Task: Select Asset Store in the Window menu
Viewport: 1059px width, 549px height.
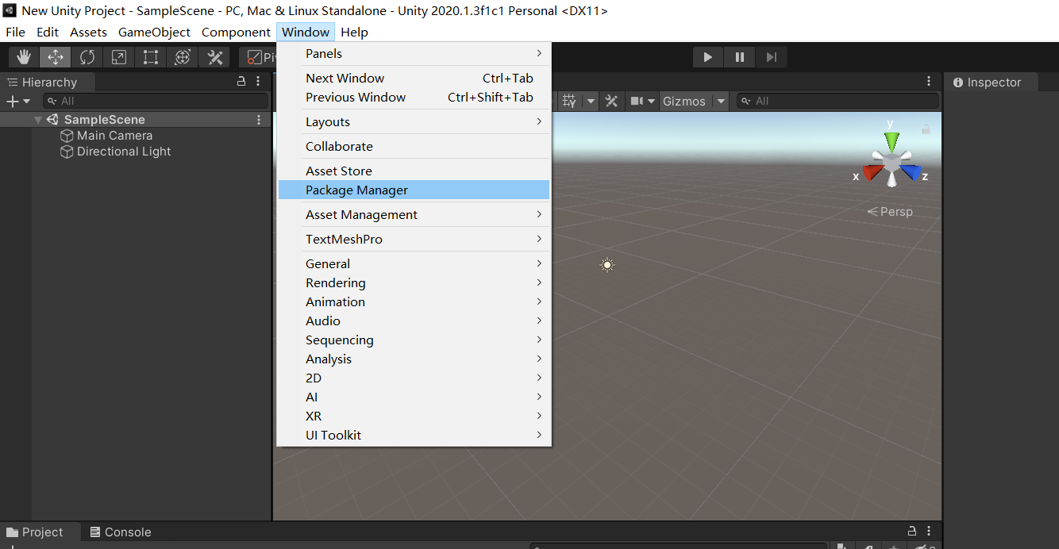Action: click(337, 171)
